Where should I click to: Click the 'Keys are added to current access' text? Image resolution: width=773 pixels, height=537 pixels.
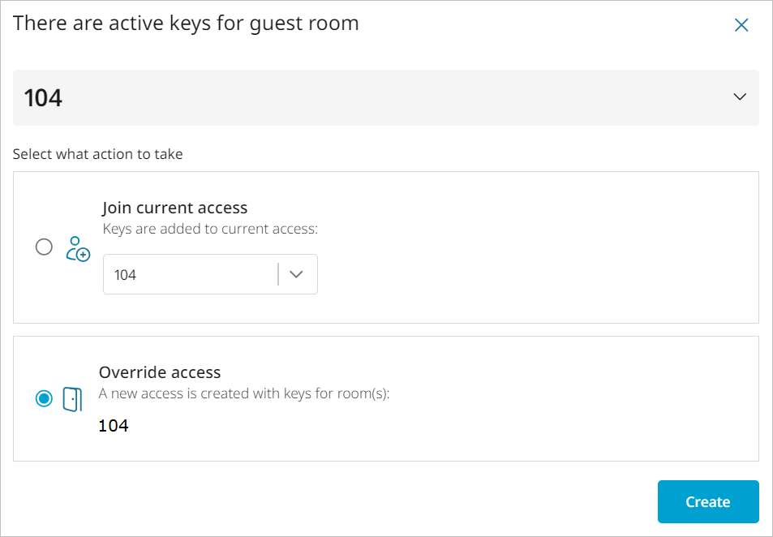point(210,229)
